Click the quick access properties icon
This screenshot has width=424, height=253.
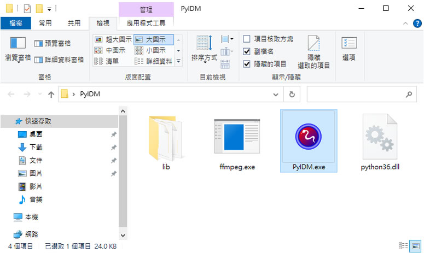click(27, 9)
